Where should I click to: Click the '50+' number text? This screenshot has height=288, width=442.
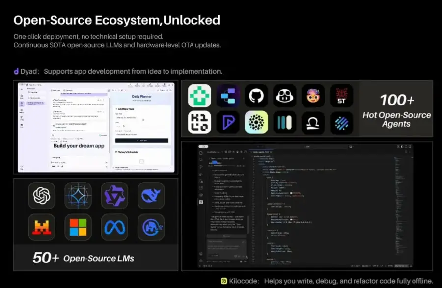coord(46,258)
